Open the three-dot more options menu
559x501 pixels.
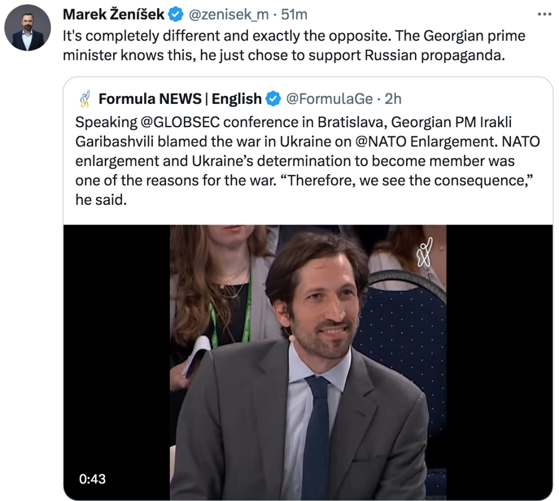point(544,14)
